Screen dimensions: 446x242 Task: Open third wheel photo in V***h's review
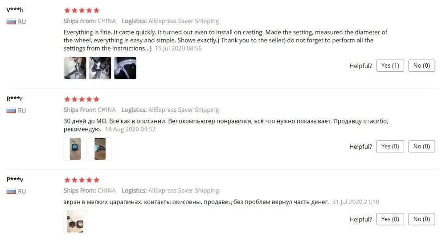(x=125, y=68)
